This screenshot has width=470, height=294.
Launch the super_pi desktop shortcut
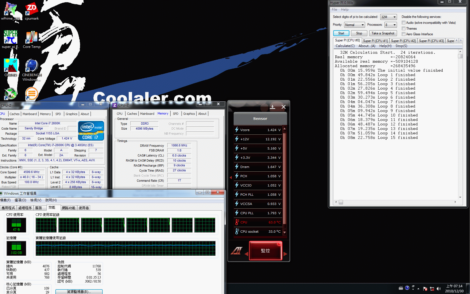point(10,39)
